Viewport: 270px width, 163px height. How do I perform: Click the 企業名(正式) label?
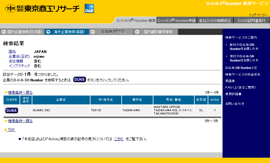click(x=19, y=57)
